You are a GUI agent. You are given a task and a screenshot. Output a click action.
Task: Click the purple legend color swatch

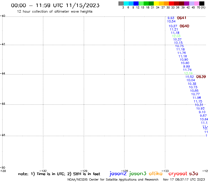pos(187,3)
